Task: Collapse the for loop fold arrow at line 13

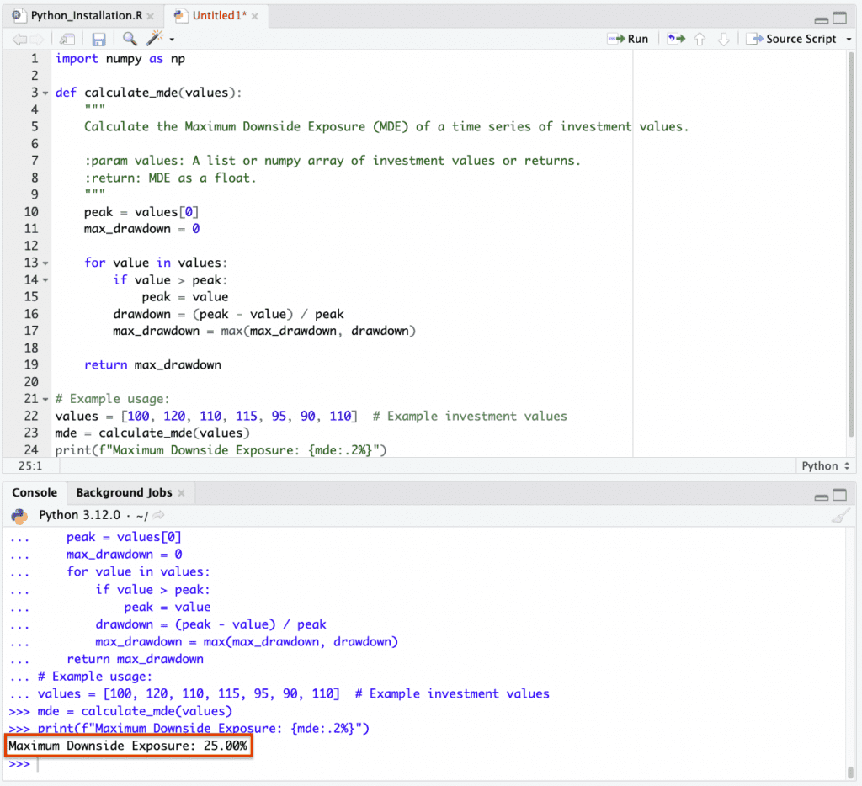Action: click(x=45, y=263)
